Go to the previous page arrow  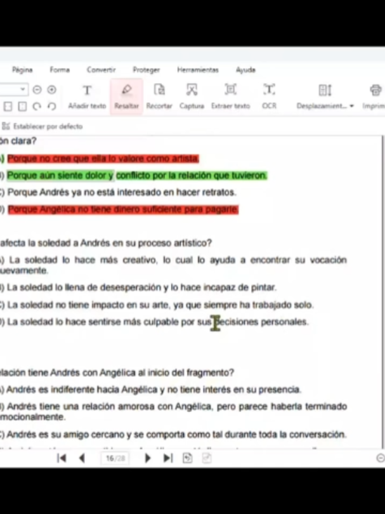82,458
